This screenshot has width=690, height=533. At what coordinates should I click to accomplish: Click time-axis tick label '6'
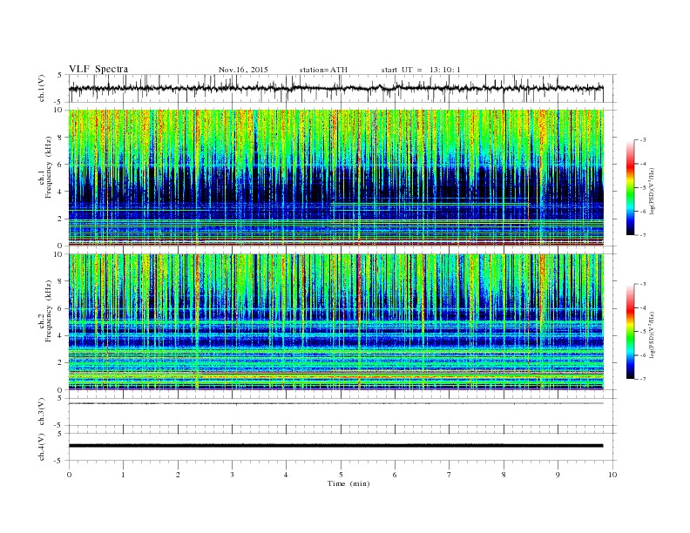[x=396, y=475]
